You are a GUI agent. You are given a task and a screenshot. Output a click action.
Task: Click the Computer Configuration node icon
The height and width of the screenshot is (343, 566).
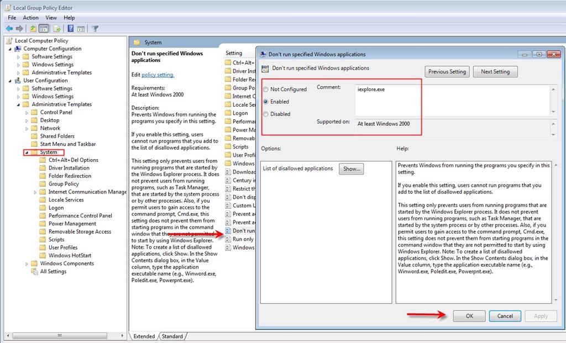(18, 49)
